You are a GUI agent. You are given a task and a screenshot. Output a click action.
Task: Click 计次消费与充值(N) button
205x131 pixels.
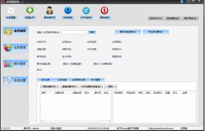(91, 87)
